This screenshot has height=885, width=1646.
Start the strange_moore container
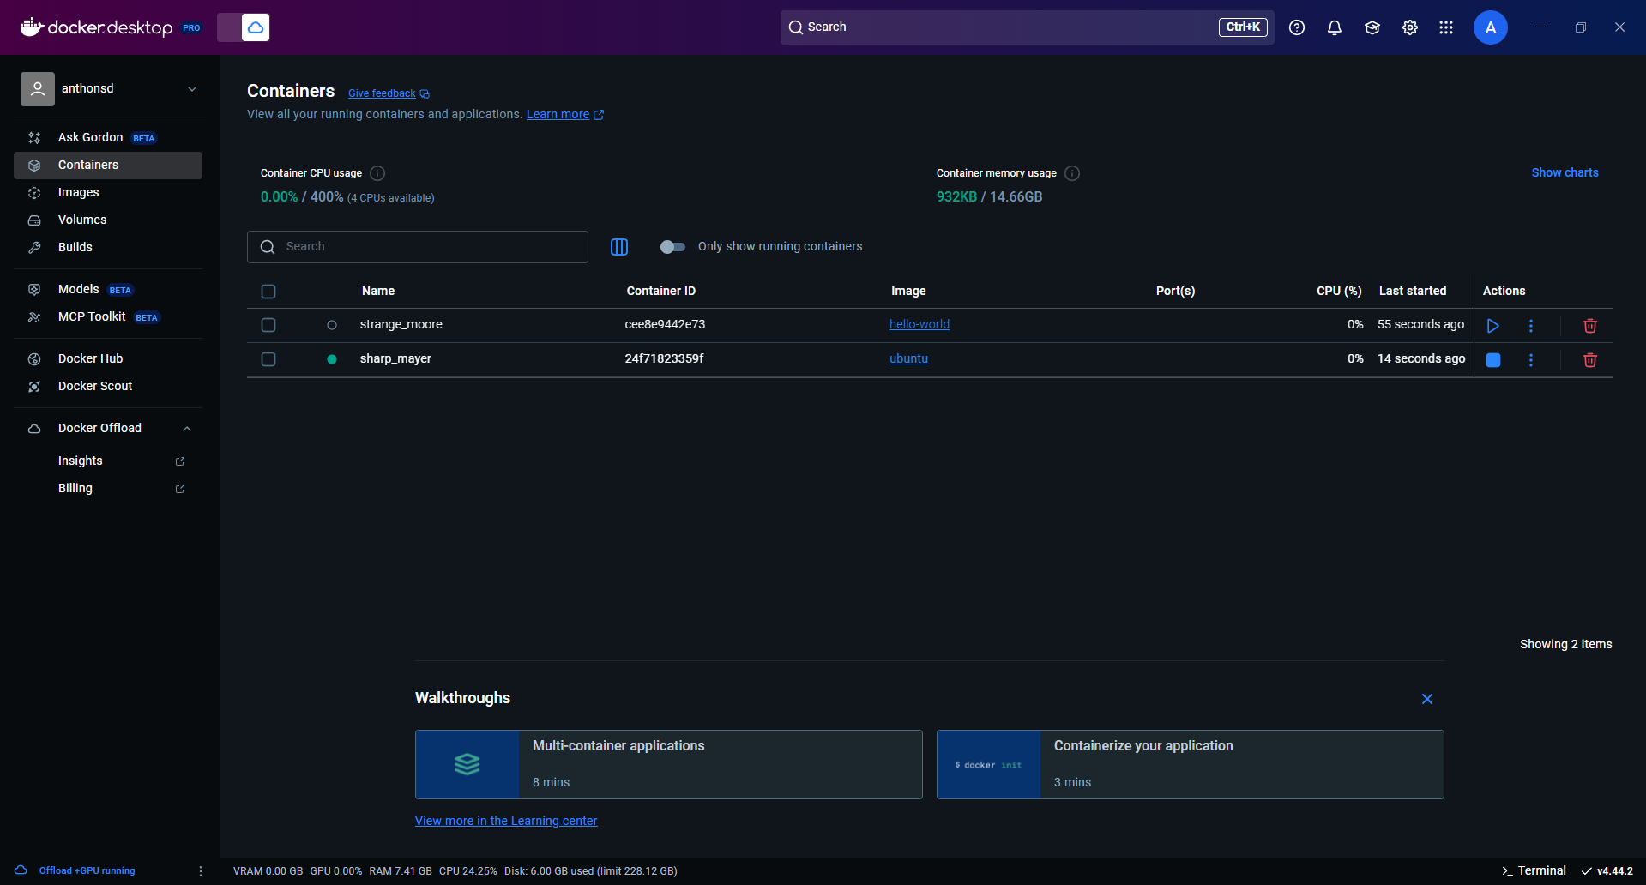tap(1492, 326)
